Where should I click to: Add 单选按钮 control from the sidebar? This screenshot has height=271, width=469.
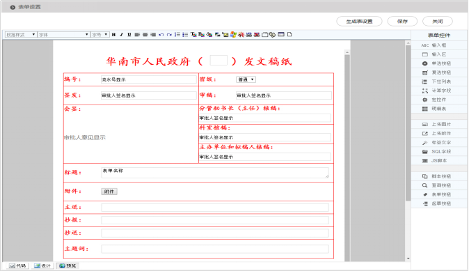pyautogui.click(x=439, y=63)
